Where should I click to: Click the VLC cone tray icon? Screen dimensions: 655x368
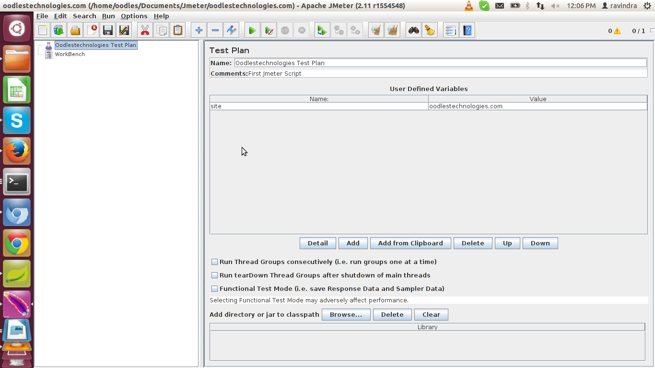469,6
